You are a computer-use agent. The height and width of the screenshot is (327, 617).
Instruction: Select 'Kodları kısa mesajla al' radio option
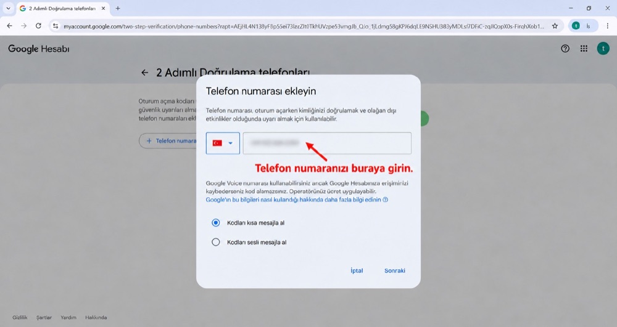tap(215, 222)
